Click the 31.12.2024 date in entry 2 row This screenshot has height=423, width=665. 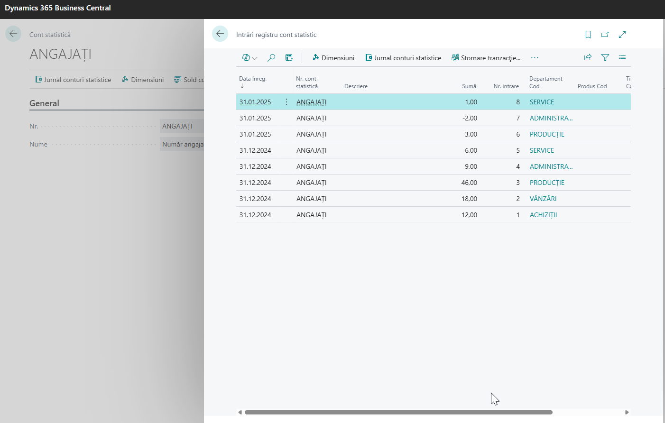(255, 199)
